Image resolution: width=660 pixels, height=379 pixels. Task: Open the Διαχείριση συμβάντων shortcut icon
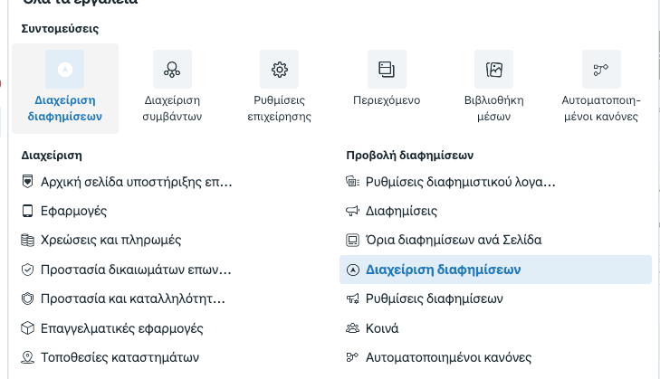(172, 69)
